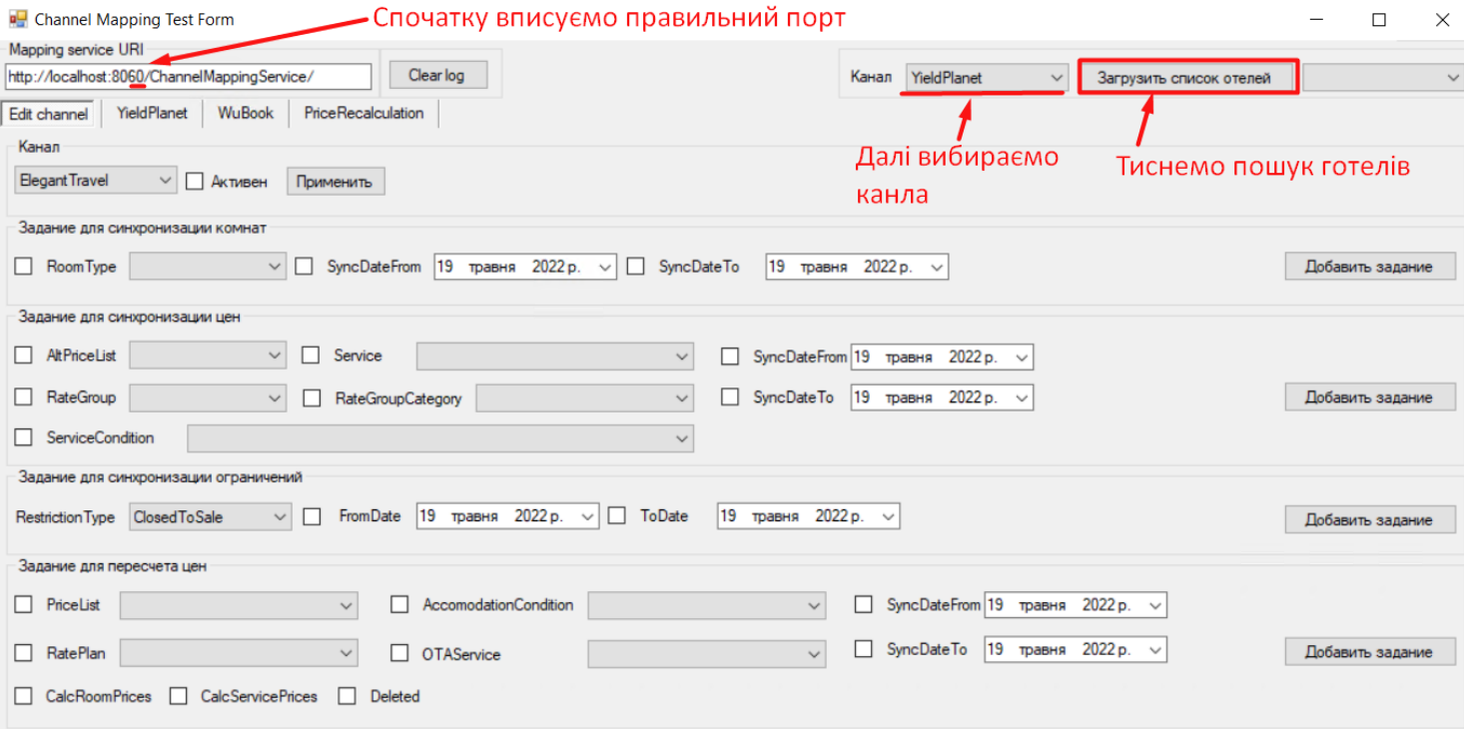This screenshot has height=729, width=1464.
Task: Switch to the WuBook tab
Action: tap(246, 113)
